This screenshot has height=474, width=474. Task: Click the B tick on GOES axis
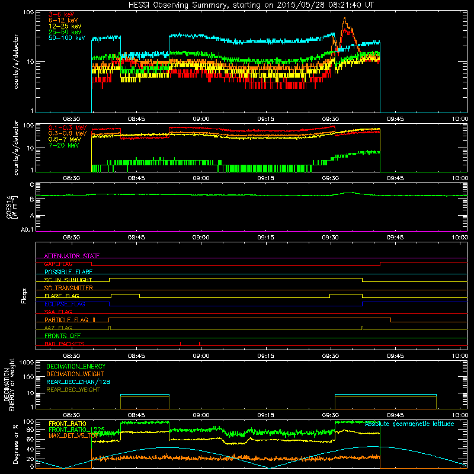[32, 200]
